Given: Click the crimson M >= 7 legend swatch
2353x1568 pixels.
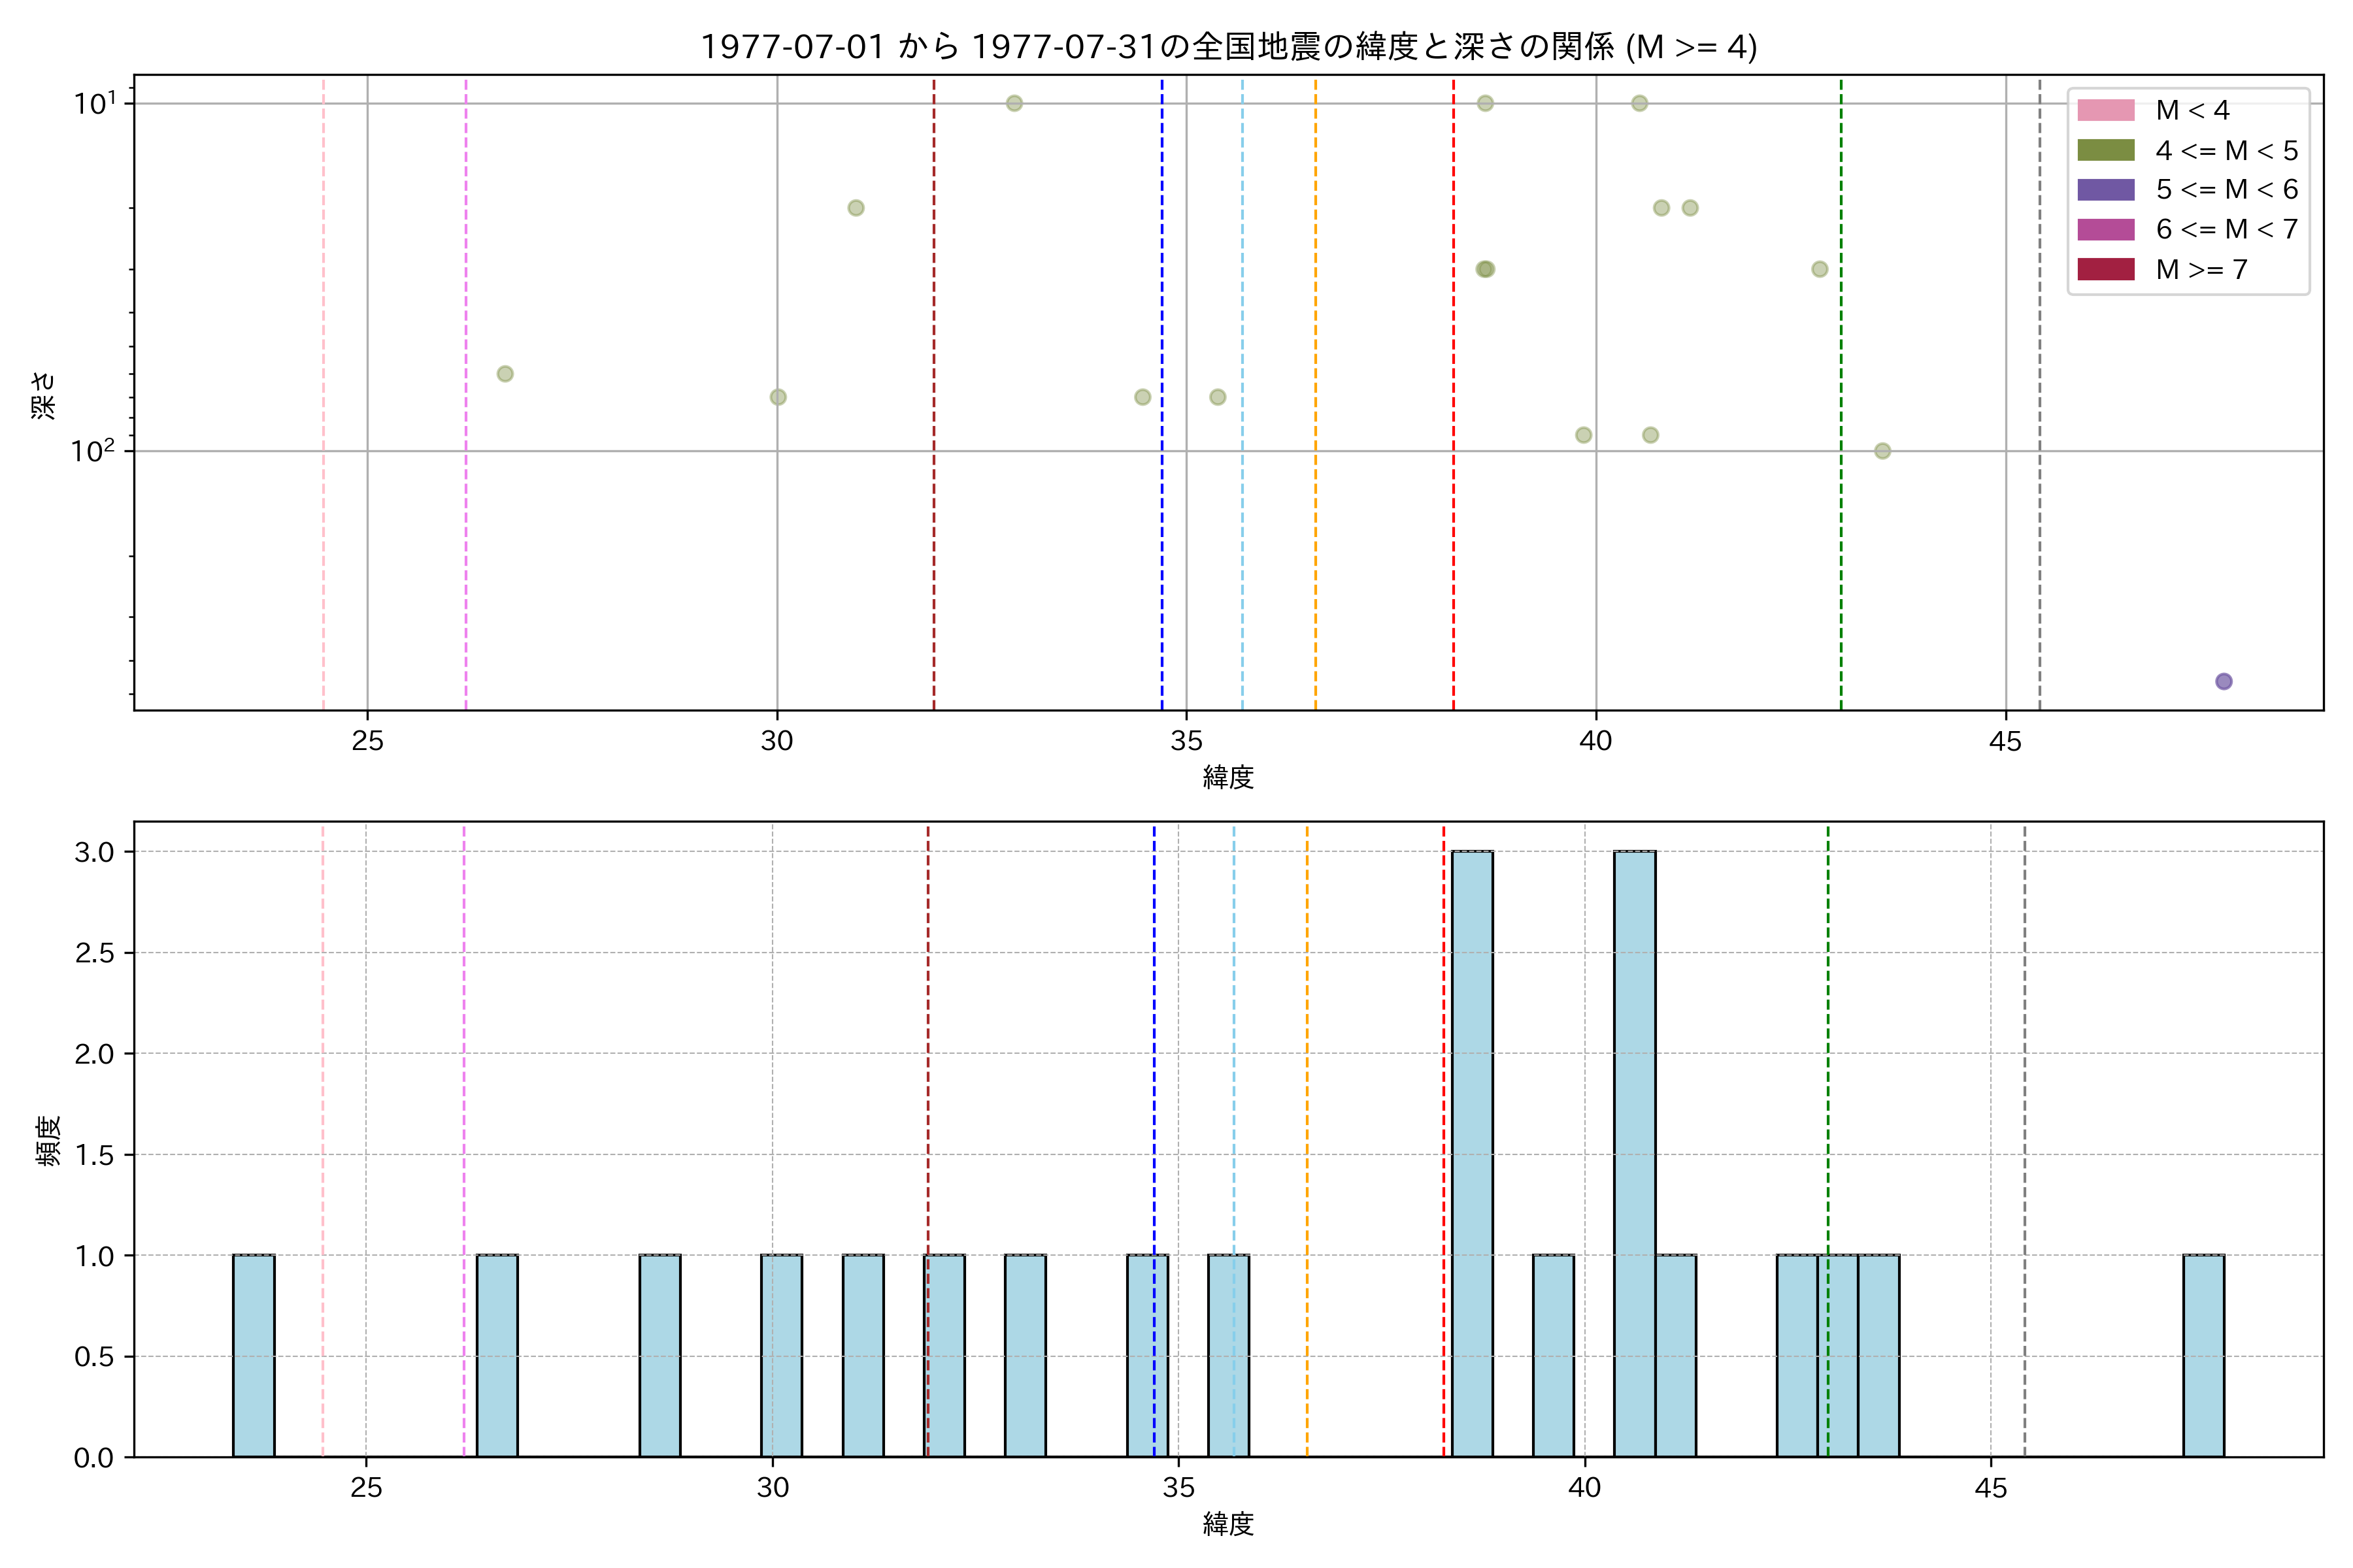Looking at the screenshot, I should 2106,269.
